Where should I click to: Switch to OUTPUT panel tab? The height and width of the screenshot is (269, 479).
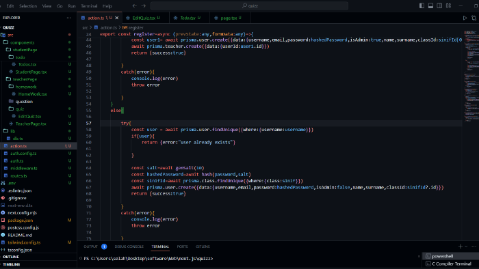[x=91, y=246]
